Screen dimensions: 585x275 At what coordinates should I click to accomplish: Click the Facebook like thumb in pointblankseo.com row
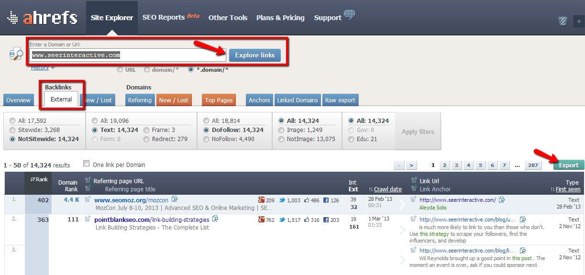[x=307, y=220]
